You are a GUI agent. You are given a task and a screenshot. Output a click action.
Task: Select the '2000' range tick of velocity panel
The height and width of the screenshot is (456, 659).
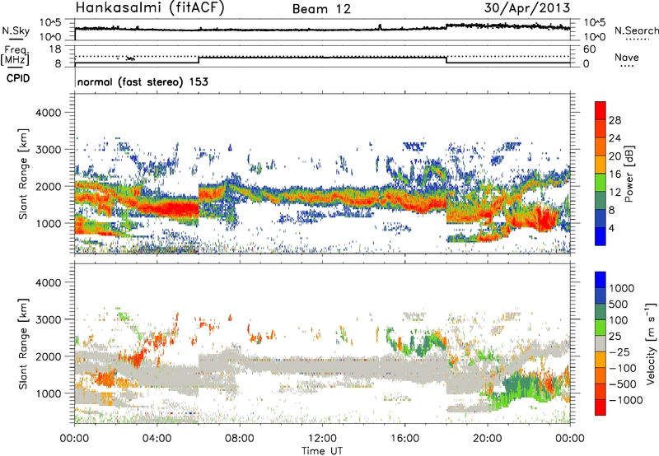[48, 356]
